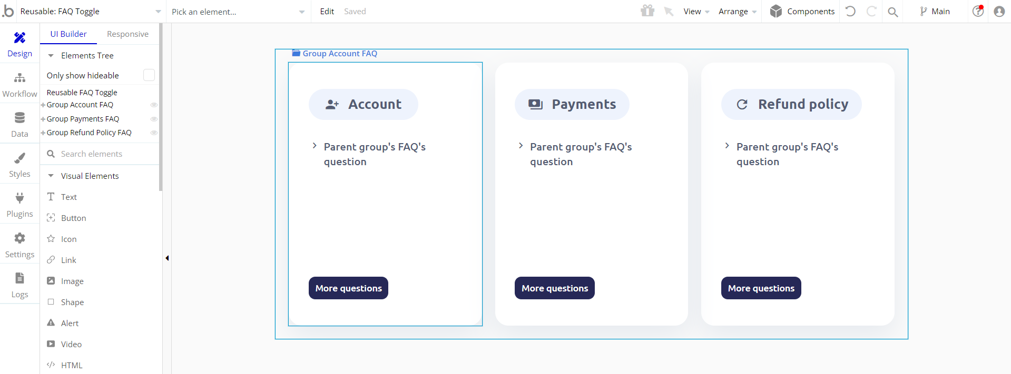Toggle visibility eye for Group Refund Policy FAQ
This screenshot has width=1011, height=374.
coord(154,133)
